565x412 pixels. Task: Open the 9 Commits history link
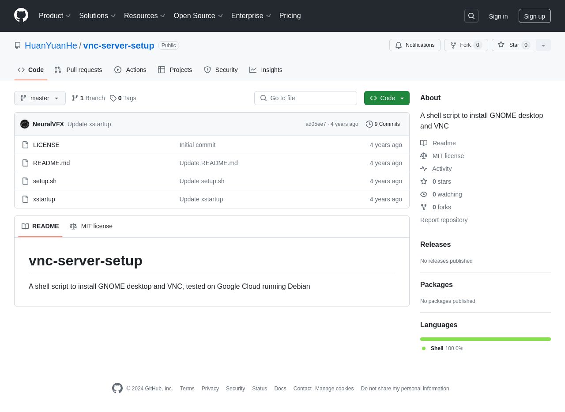tap(383, 124)
